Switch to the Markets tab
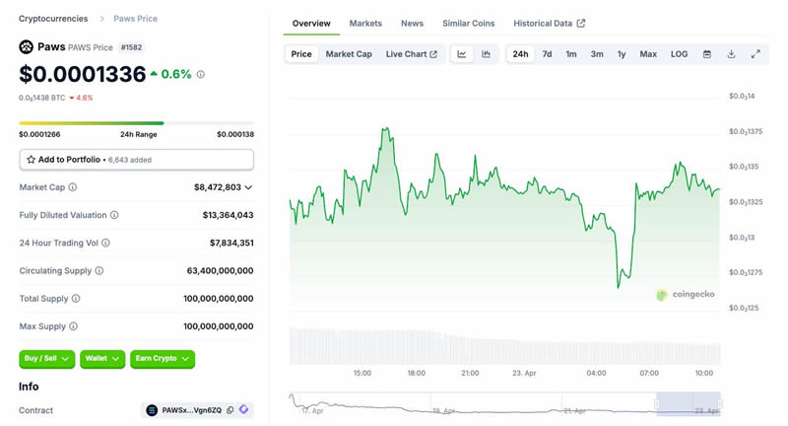Screen dimensions: 788x426 click(x=365, y=23)
